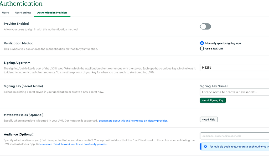Follow Learn more link under Audience description
Screen dimensions: 269x166
point(73,144)
